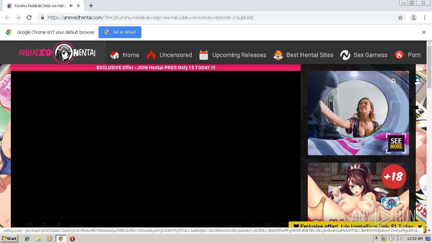This screenshot has height=243, width=432.
Task: Close the yellow Exclusive offer bar
Action: tap(420, 226)
